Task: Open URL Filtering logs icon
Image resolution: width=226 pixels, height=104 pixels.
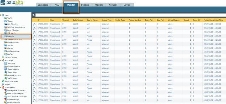Action: click(x=5, y=24)
